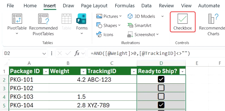This screenshot has width=225, height=111.
Task: Open Insert Function fx button
Action: 77,54
